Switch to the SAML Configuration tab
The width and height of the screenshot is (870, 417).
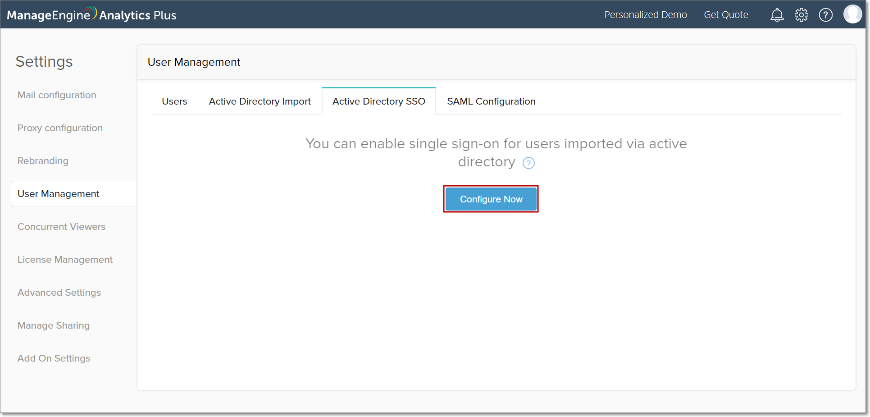pyautogui.click(x=491, y=101)
